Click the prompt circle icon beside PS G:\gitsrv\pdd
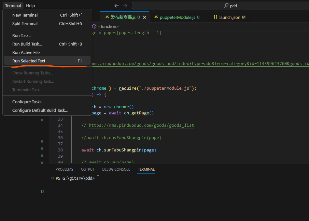Image resolution: width=309 pixels, height=221 pixels. pos(52,178)
